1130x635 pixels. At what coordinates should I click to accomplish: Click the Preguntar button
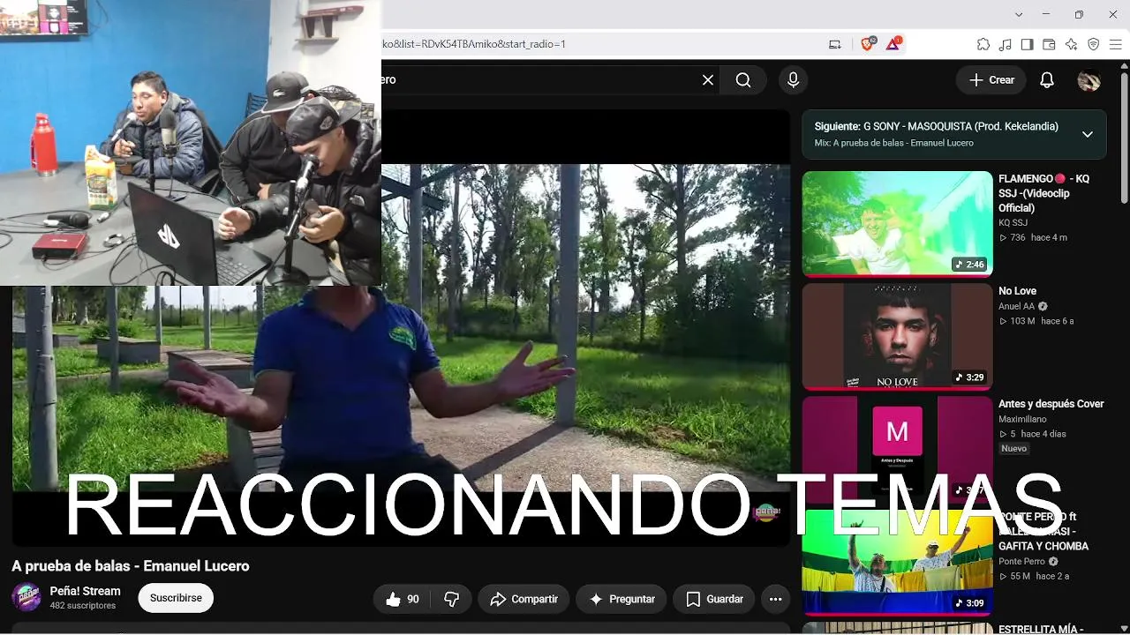click(621, 599)
